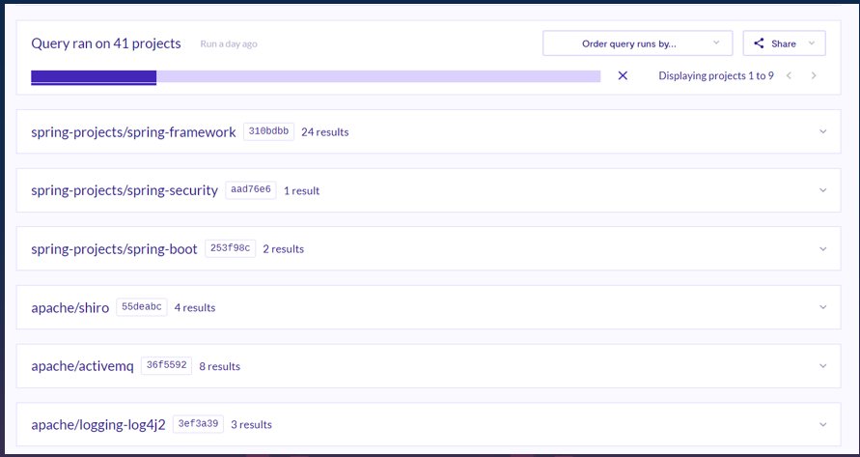Click commit hash 3ef3a39

(x=198, y=424)
